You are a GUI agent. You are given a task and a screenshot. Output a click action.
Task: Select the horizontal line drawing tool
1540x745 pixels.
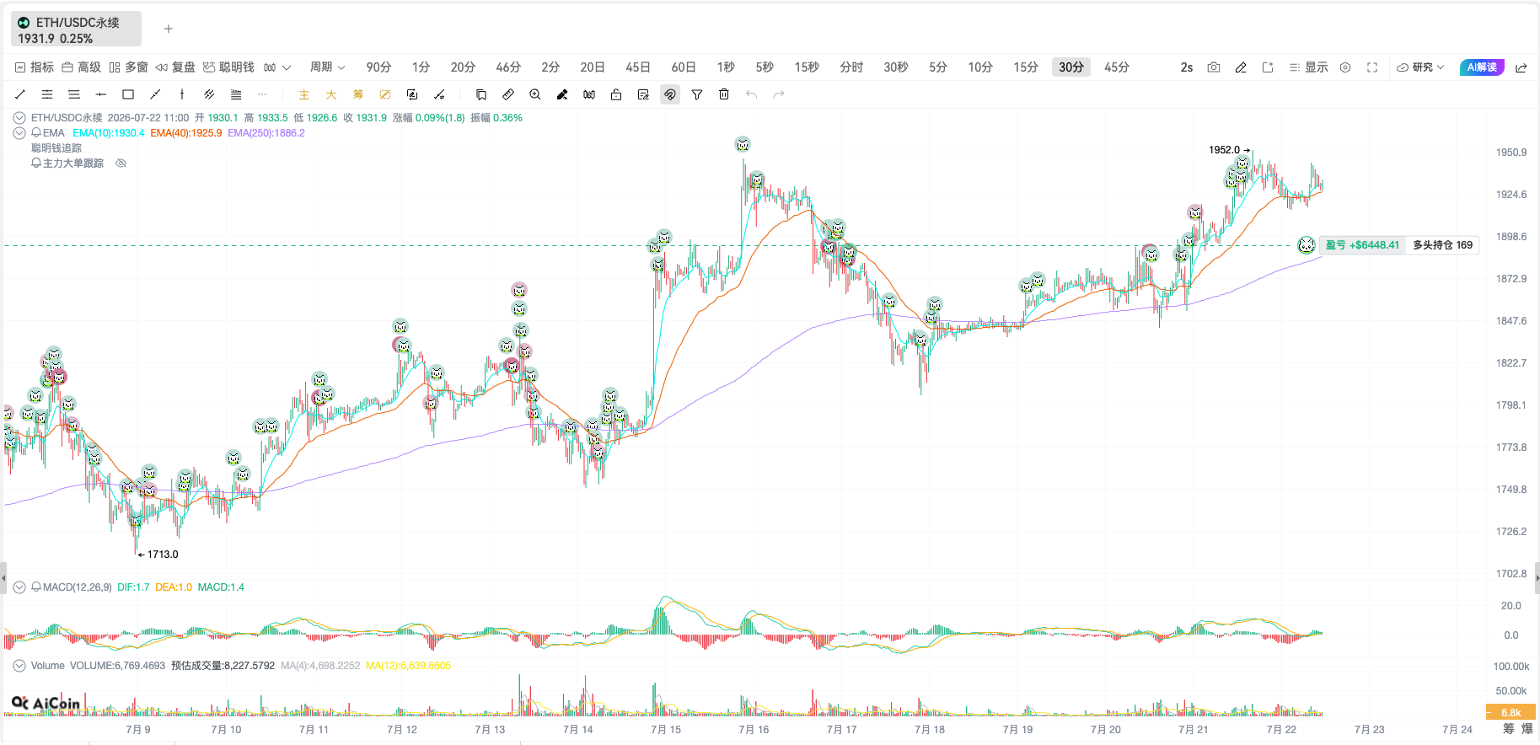coord(101,94)
